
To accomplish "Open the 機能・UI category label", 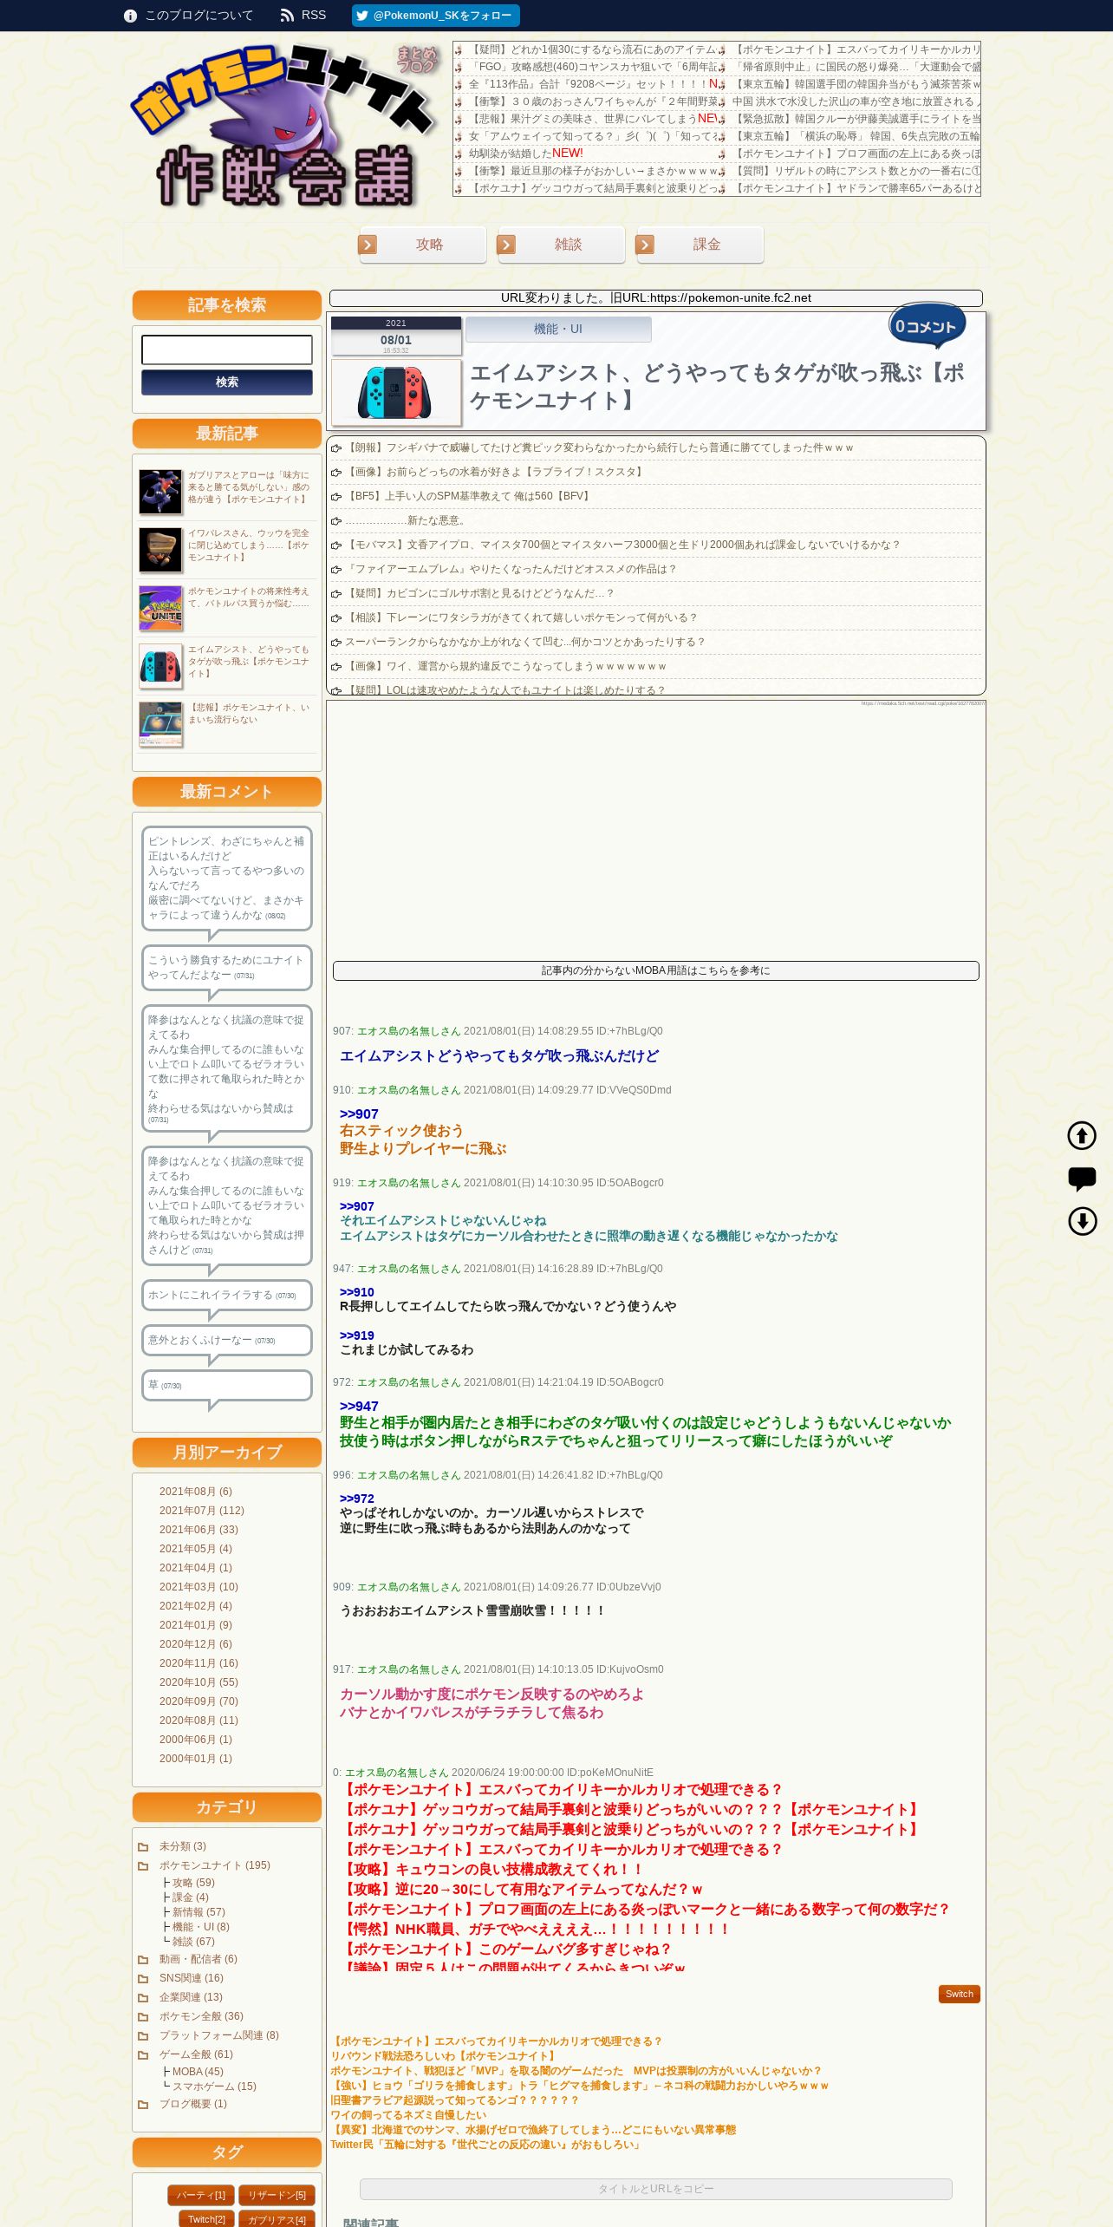I will 558,329.
